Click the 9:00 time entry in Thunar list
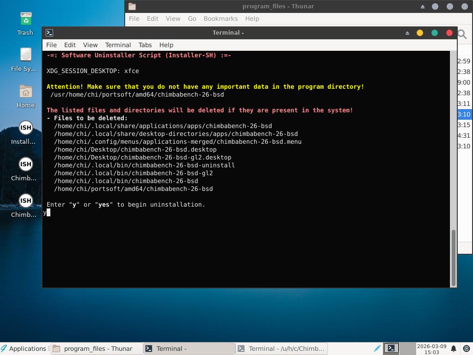The image size is (473, 355). click(464, 82)
